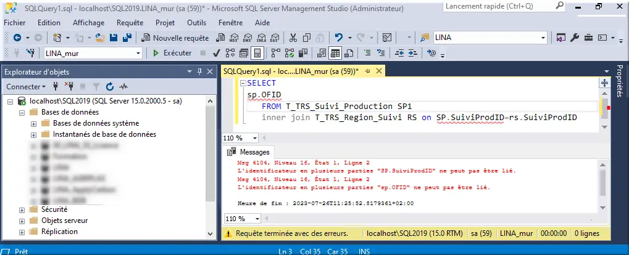Open the editor 110 % zoom dropdown
The height and width of the screenshot is (255, 629).
(x=255, y=138)
